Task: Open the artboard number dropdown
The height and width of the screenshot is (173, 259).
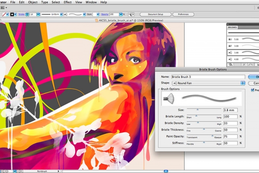Action: (x=15, y=171)
